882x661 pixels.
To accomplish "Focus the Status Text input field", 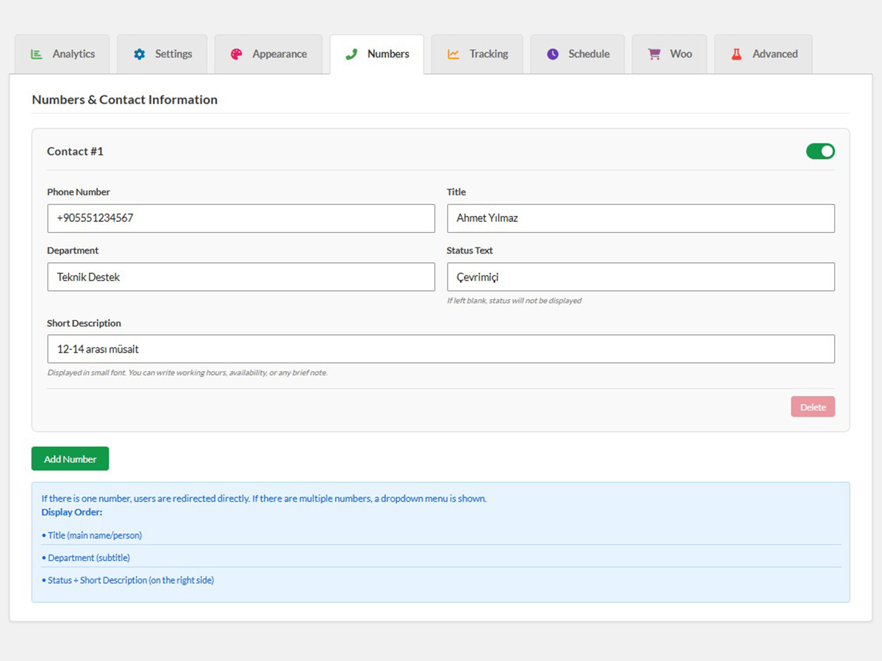I will [x=641, y=277].
